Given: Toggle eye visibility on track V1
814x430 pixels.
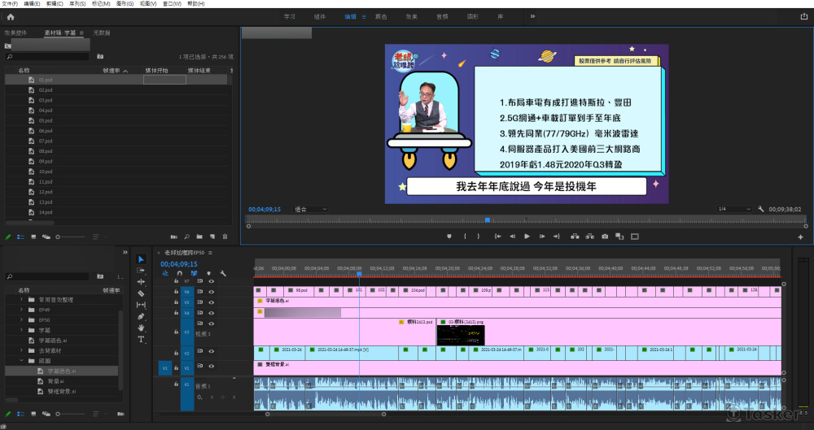Looking at the screenshot, I should pos(211,368).
